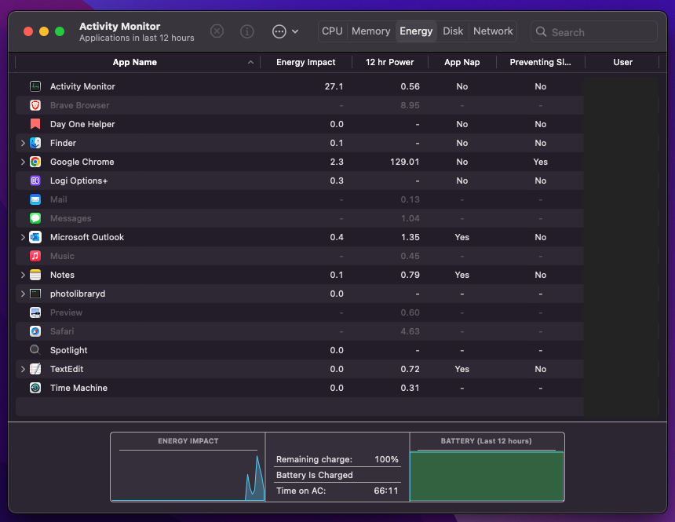Click Brave Browser's 8.95 power value
The image size is (675, 522).
pos(410,105)
